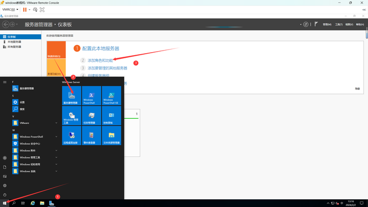Viewport: 368px width, 207px height.
Task: Open Settings gear in the Start rail
Action: 5,186
